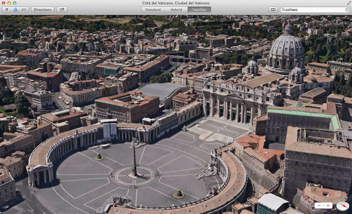Click the current location arrow icon
352x214 pixels.
[6, 9]
